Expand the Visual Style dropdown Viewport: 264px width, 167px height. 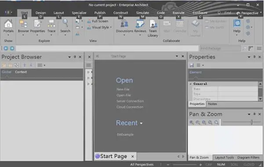100,28
